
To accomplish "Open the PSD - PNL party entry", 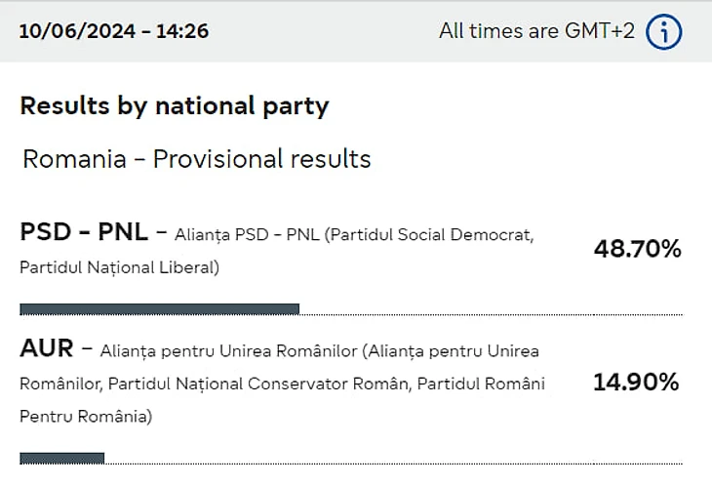I will pos(84,232).
